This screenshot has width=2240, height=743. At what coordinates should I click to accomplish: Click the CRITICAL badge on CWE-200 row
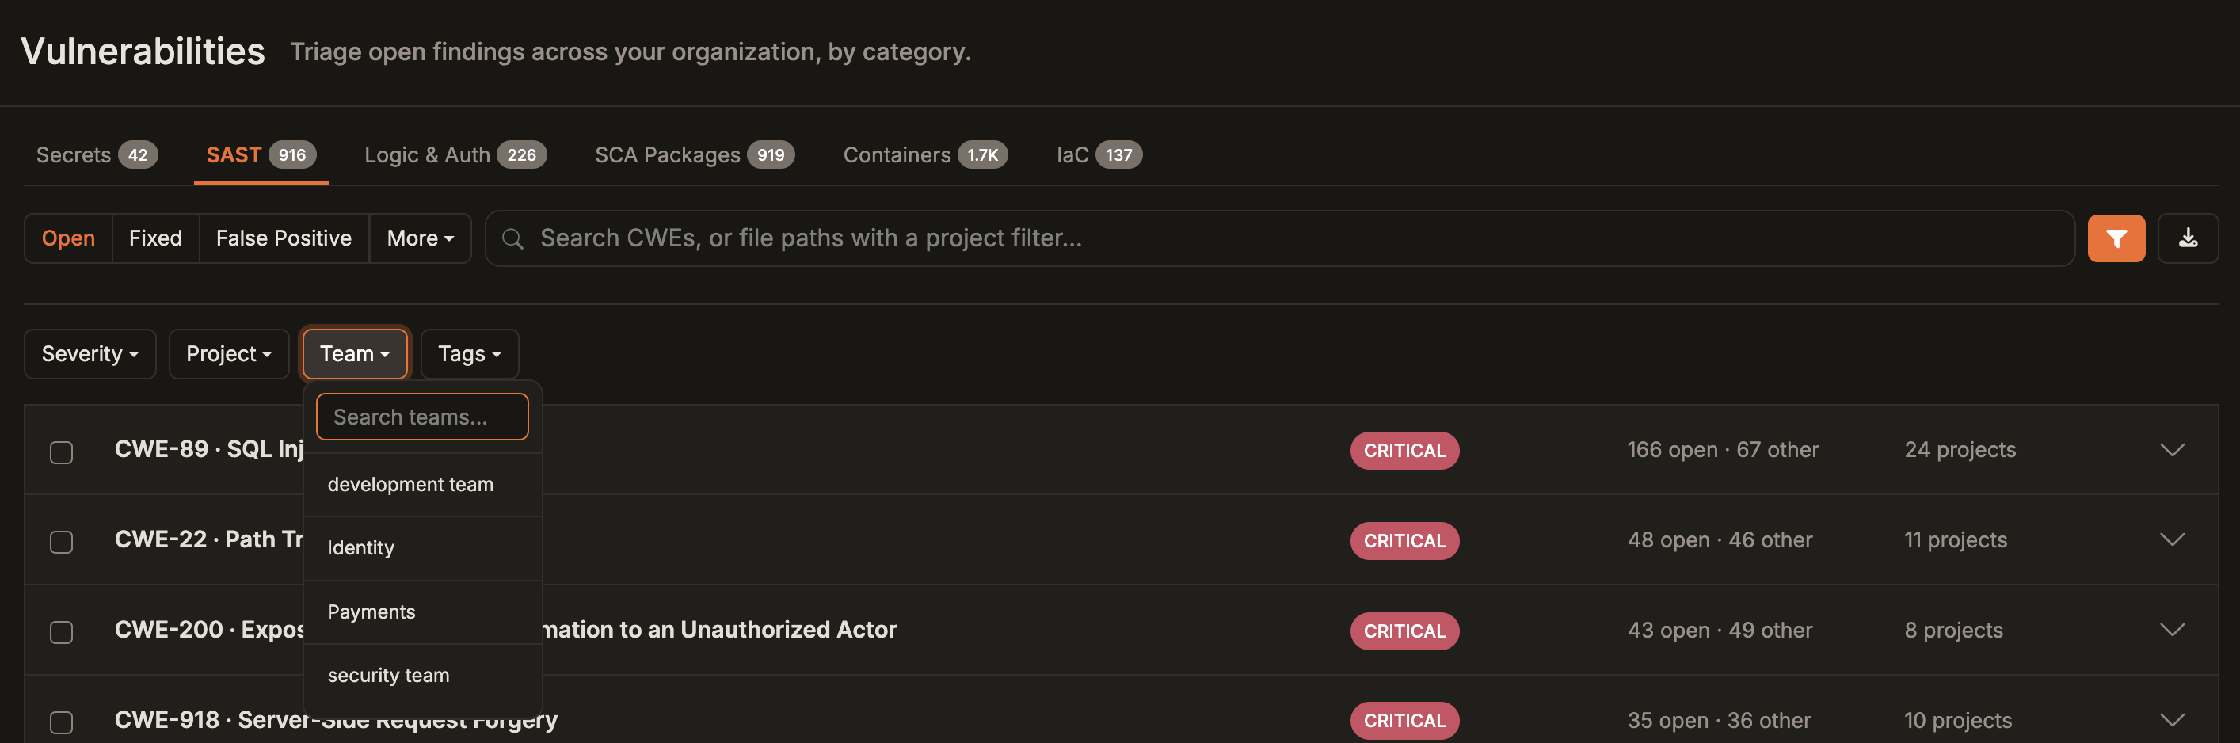[1404, 631]
